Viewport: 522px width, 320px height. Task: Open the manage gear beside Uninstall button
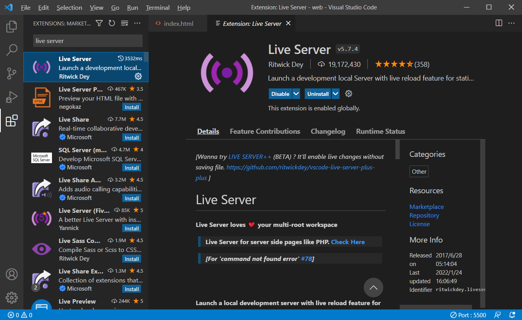coord(349,94)
